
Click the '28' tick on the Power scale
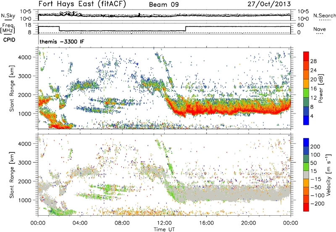(x=313, y=61)
